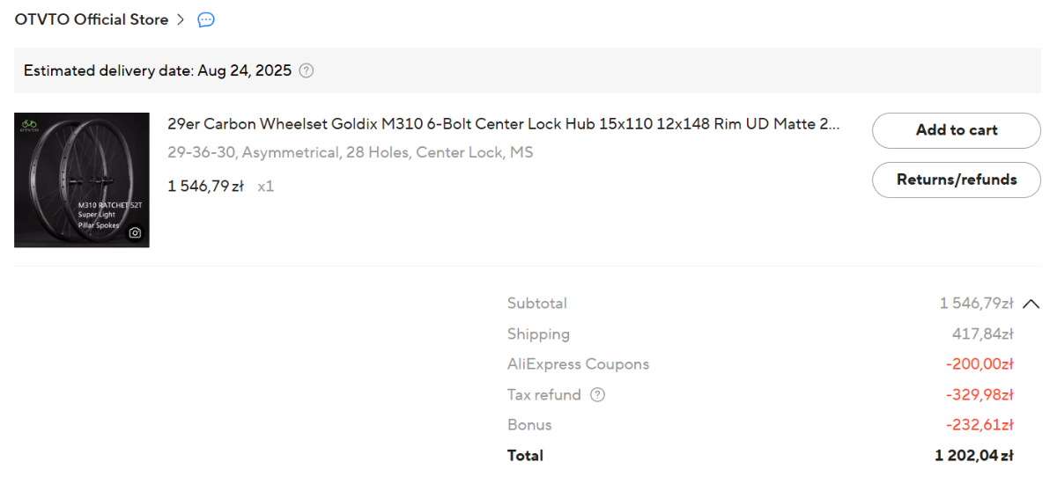Screen dimensions: 1057x484
Task: Click Tax refund info question mark
Action: (597, 395)
